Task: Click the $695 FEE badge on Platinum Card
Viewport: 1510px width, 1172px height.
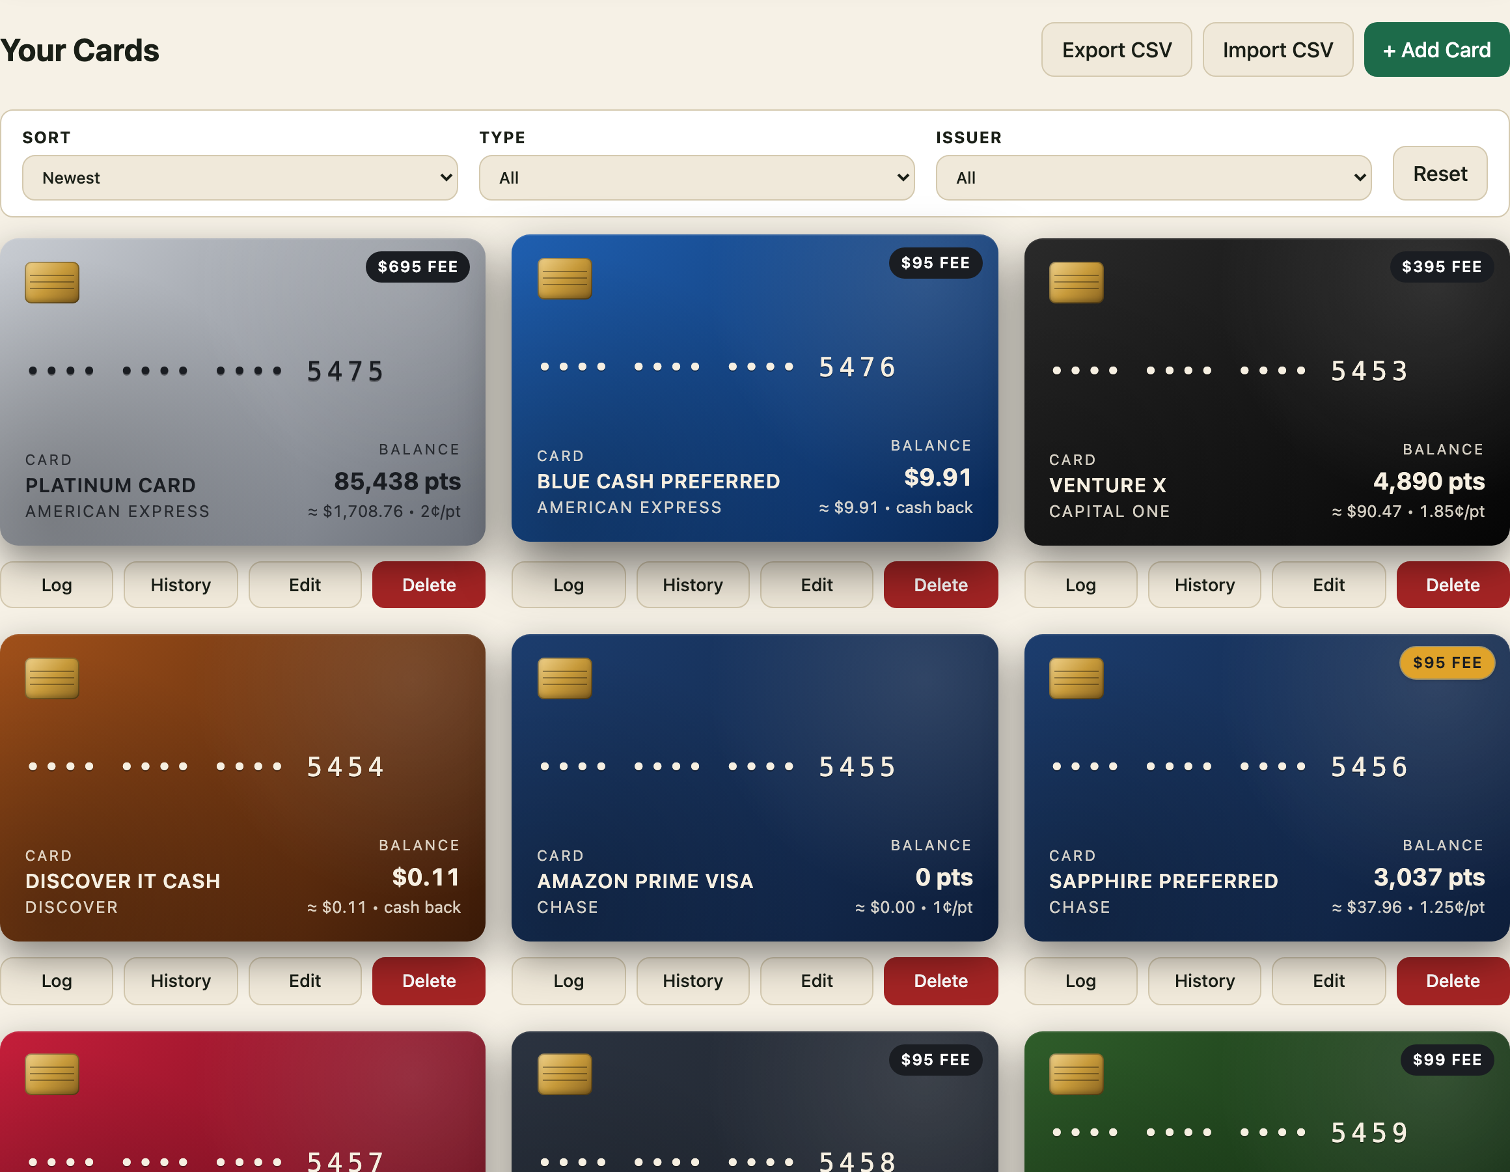Action: pos(418,266)
